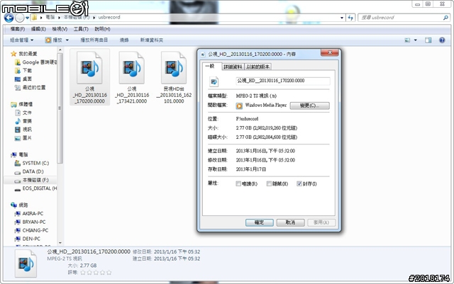The height and width of the screenshot is (284, 454).
Task: Click the 播放 toolbar button
Action: 54,40
